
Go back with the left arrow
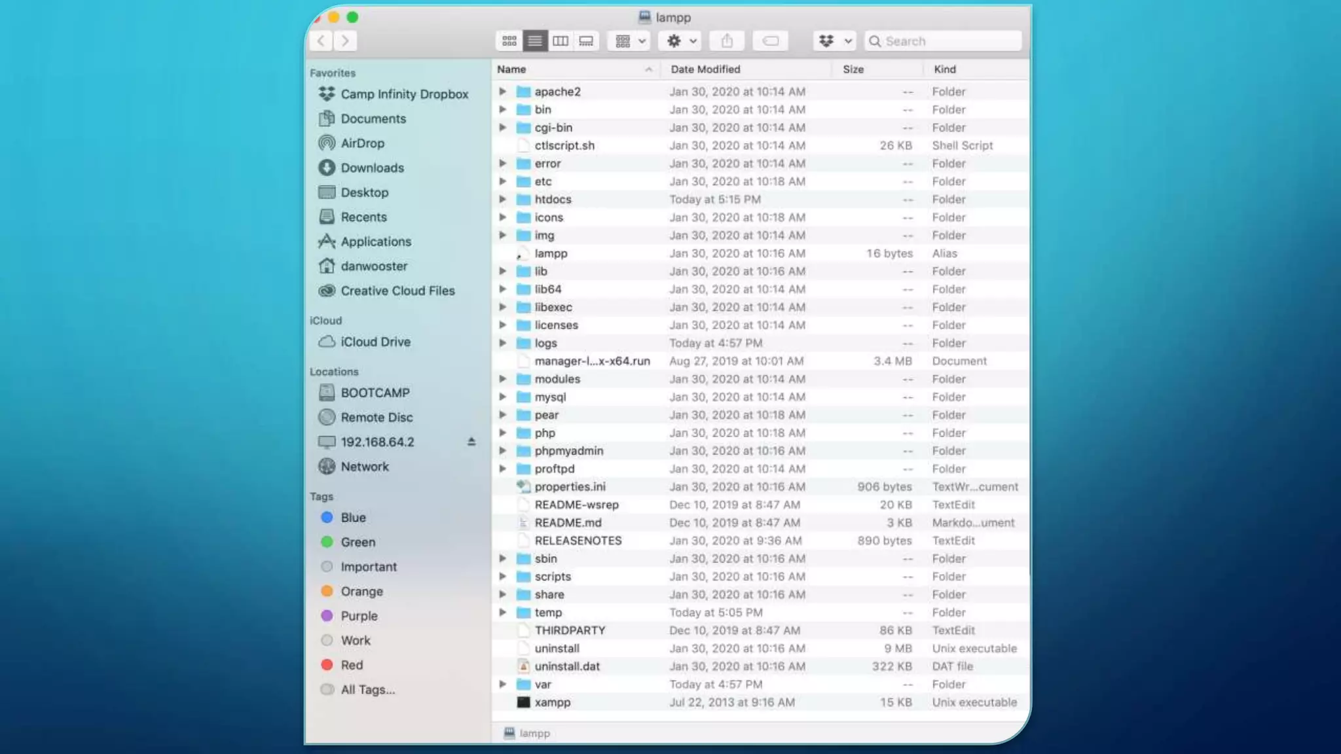(321, 41)
